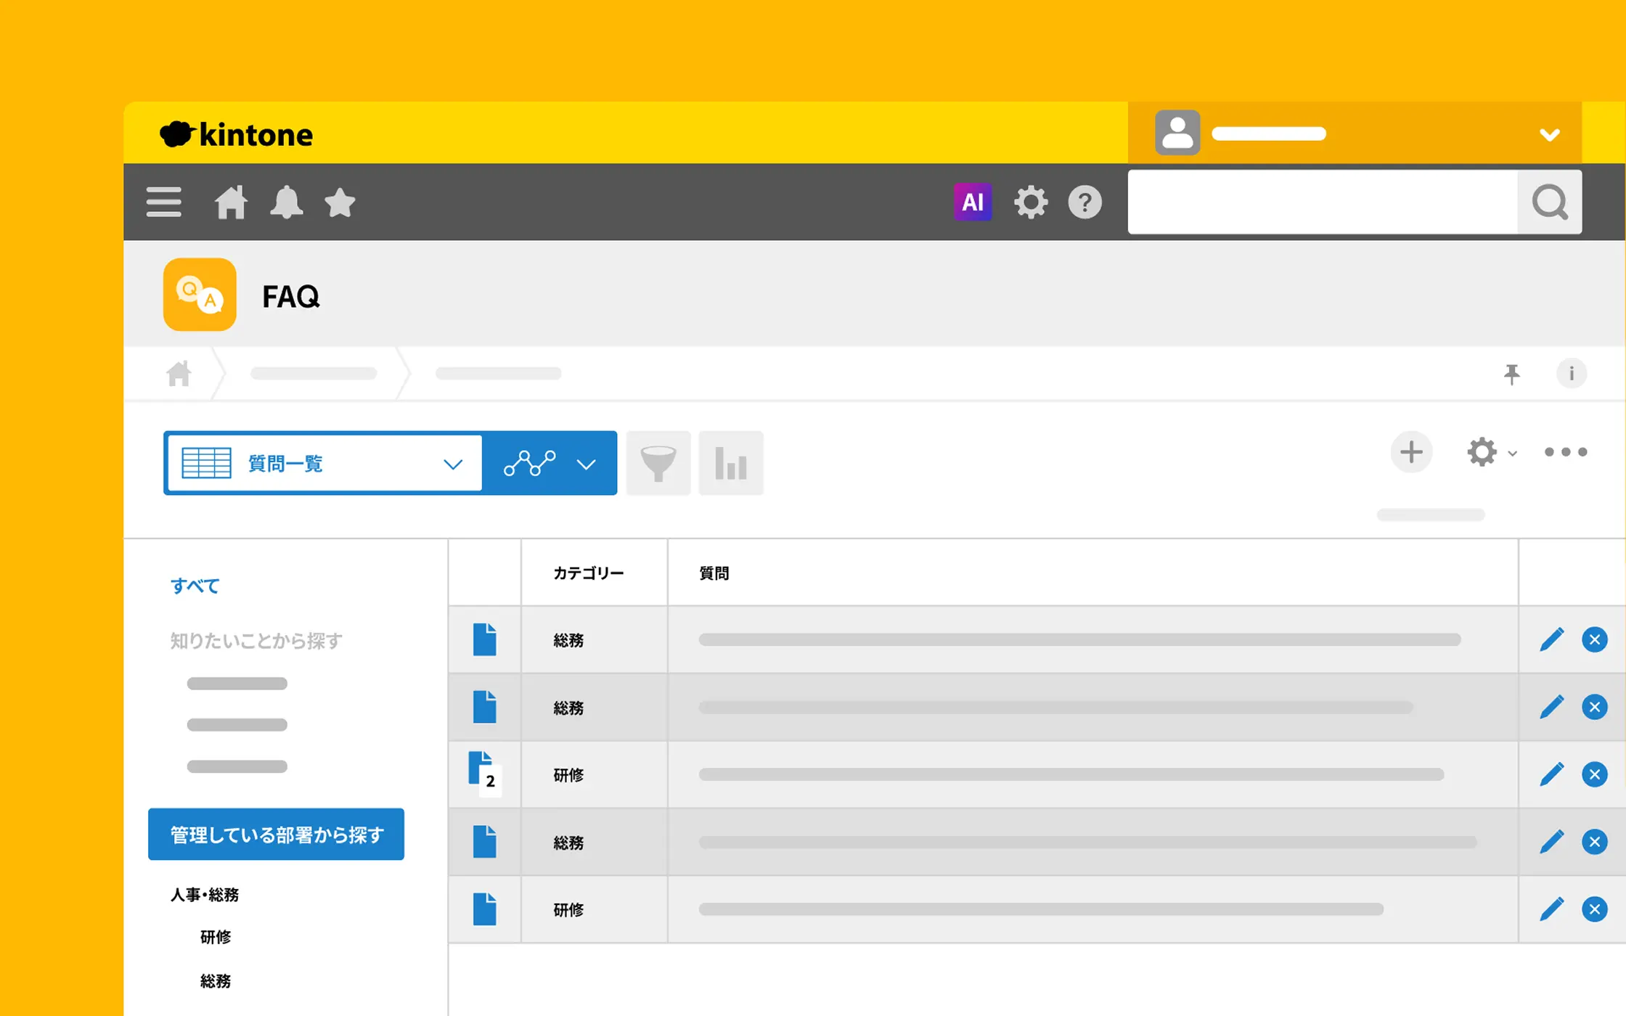Expand the graph view dropdown chevron
This screenshot has height=1016, width=1626.
[x=586, y=464]
